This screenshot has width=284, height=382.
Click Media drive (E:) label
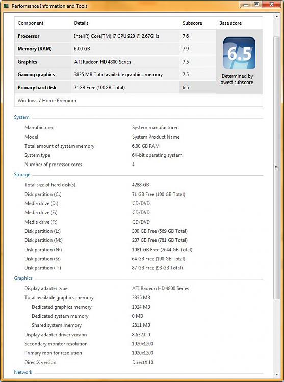point(41,213)
